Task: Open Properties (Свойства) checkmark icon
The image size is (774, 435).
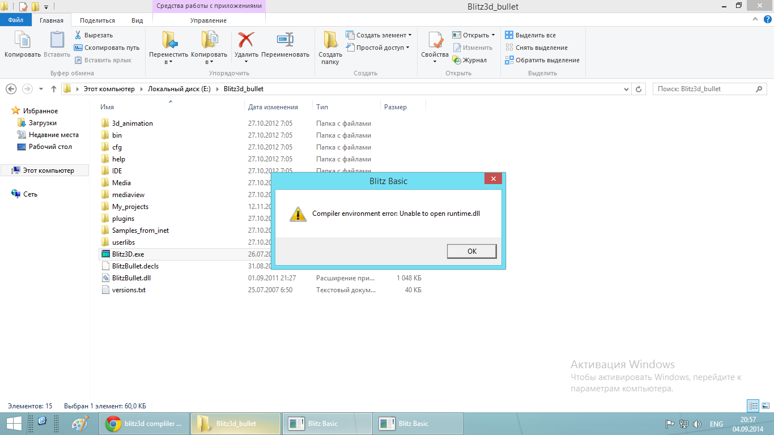Action: (x=435, y=40)
